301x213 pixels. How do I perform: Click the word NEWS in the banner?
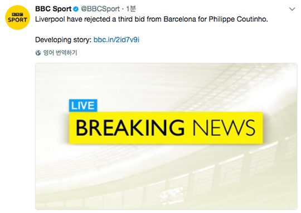point(224,127)
